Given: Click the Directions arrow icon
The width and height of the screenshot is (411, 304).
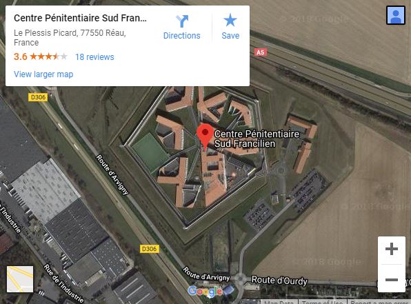Looking at the screenshot, I should [182, 21].
